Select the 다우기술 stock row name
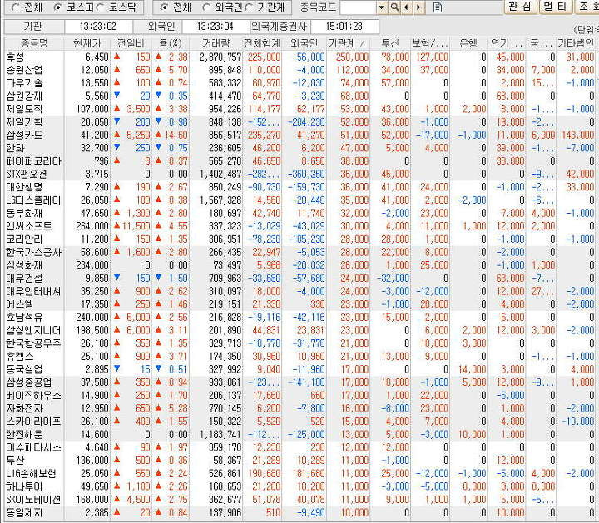The width and height of the screenshot is (599, 523). 24,83
